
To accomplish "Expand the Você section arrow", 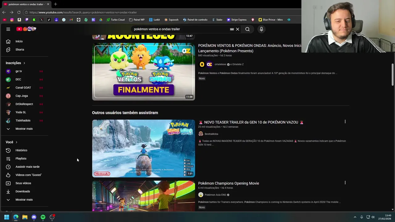I will tap(16, 142).
